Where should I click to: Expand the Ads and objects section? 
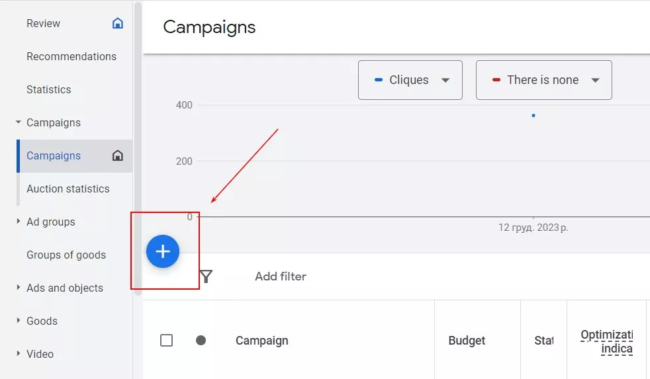coord(19,288)
